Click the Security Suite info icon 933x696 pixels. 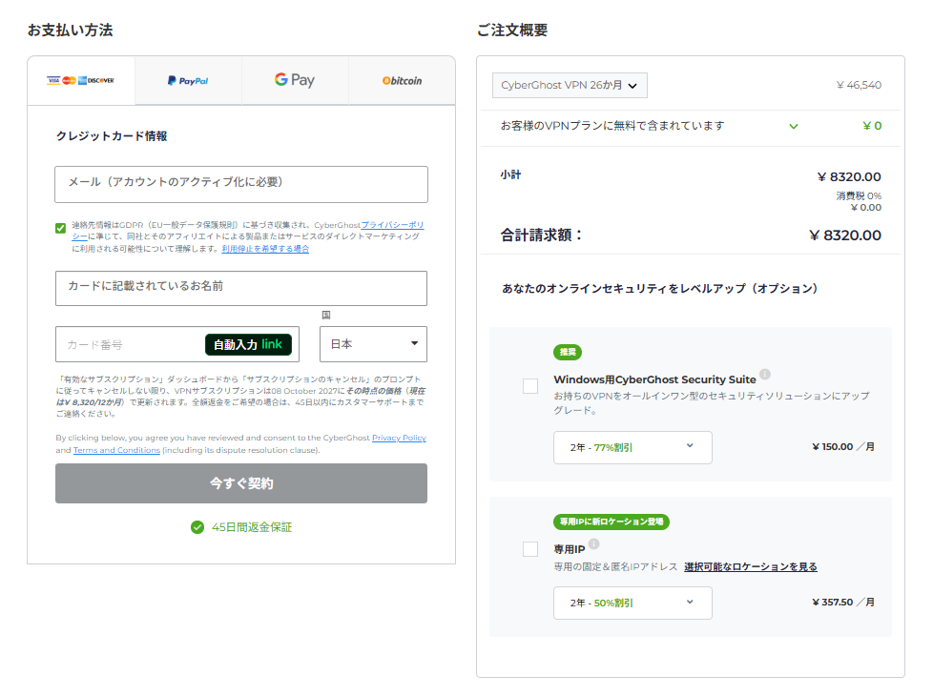point(765,374)
